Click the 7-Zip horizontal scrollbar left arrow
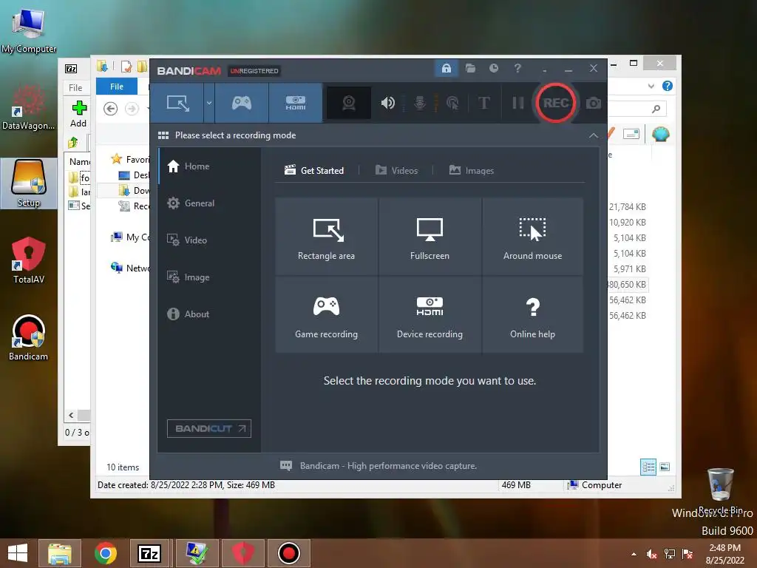The image size is (757, 568). [71, 415]
